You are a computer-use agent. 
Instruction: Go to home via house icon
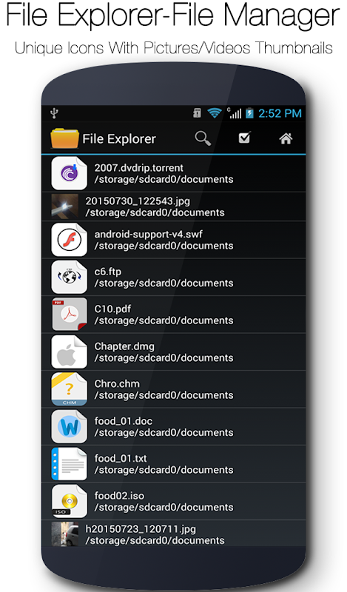286,138
